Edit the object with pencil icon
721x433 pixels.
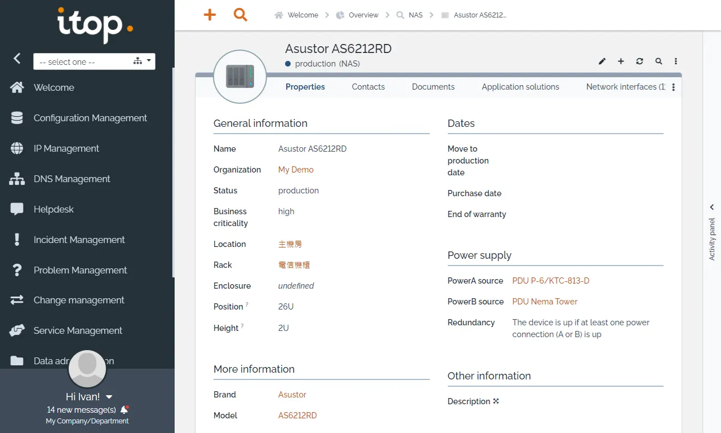(x=602, y=61)
